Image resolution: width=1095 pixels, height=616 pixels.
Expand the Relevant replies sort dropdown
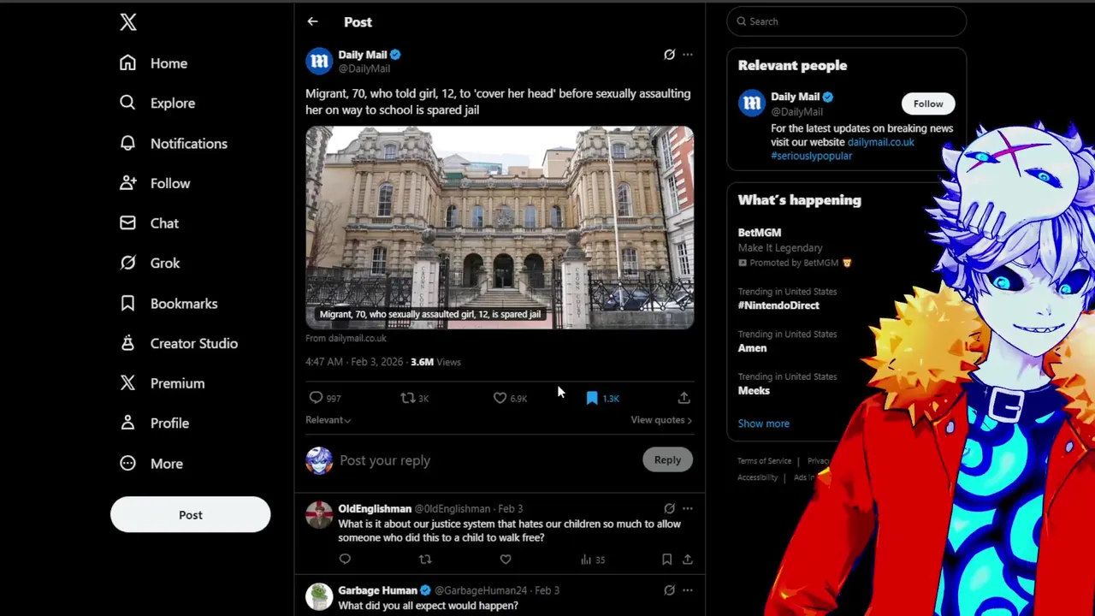point(328,420)
